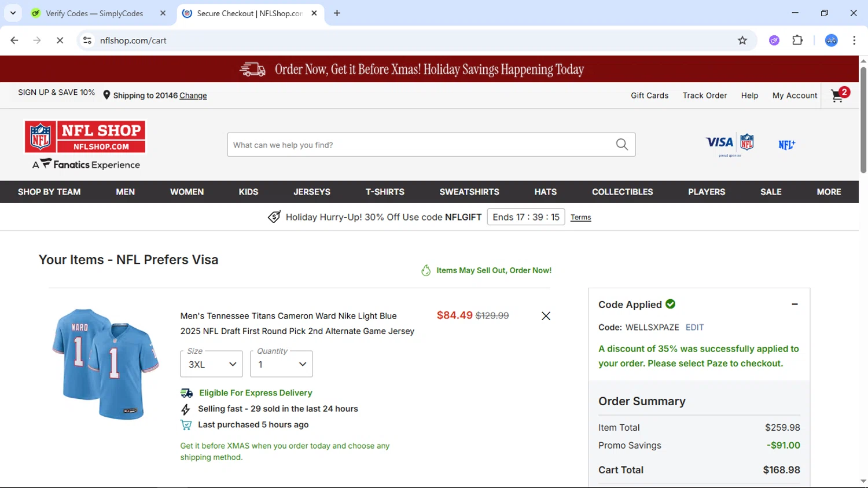Click the search magnifier icon
868x488 pixels.
pyautogui.click(x=622, y=145)
